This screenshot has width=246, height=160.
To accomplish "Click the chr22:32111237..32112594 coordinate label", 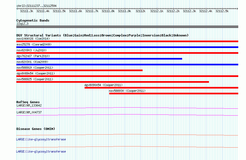I will 36,6.
